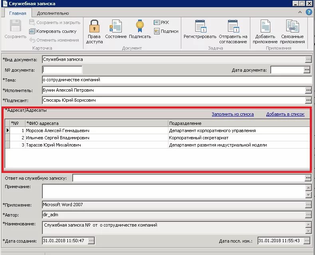315x255 pixels.
Task: Click Наименование scrollbar down arrow
Action: point(308,231)
